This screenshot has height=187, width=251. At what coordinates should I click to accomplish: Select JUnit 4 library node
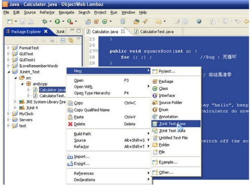tap(32, 108)
